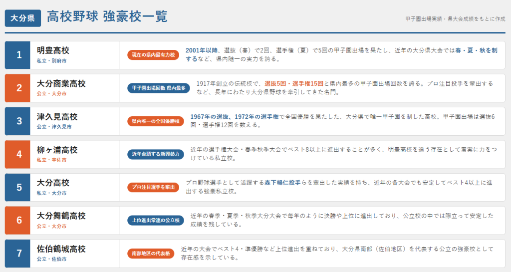Open 明豊高校 school name

pyautogui.click(x=53, y=50)
